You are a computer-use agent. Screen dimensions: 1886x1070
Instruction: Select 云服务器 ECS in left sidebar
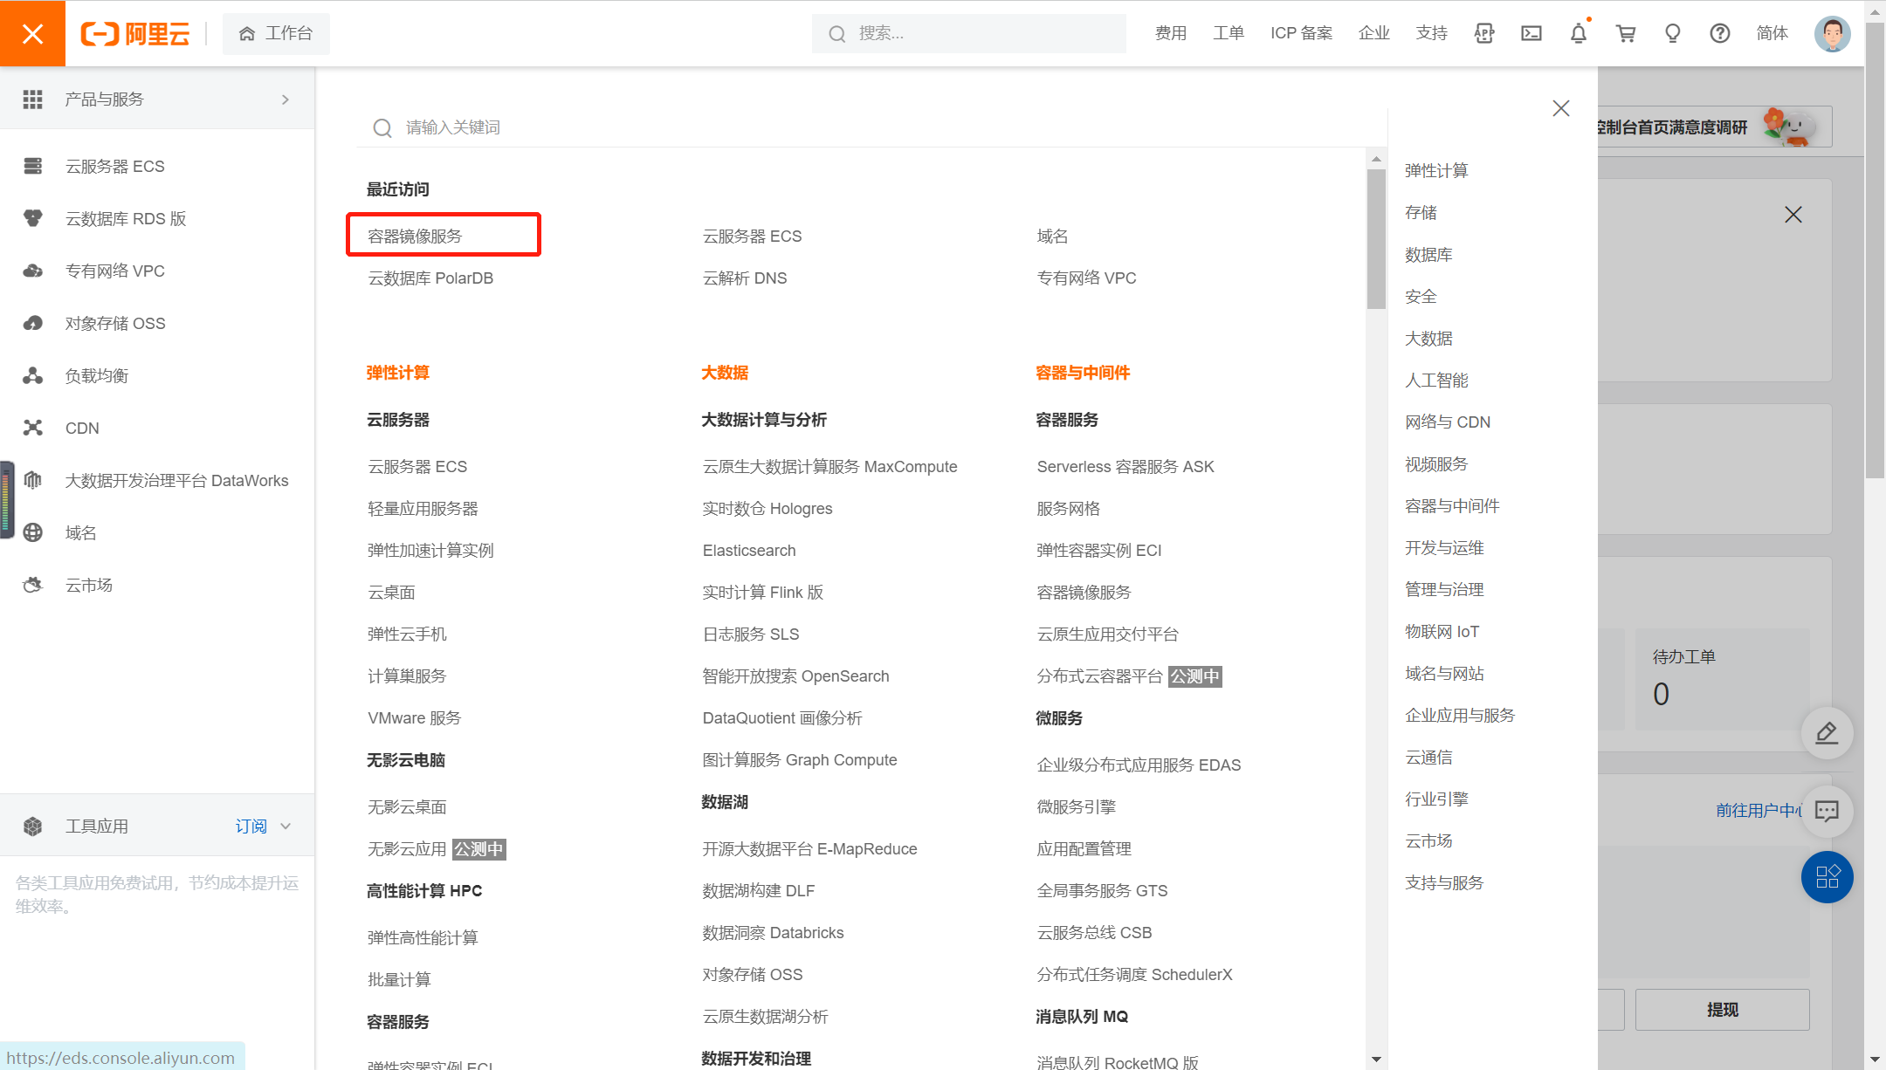click(114, 166)
